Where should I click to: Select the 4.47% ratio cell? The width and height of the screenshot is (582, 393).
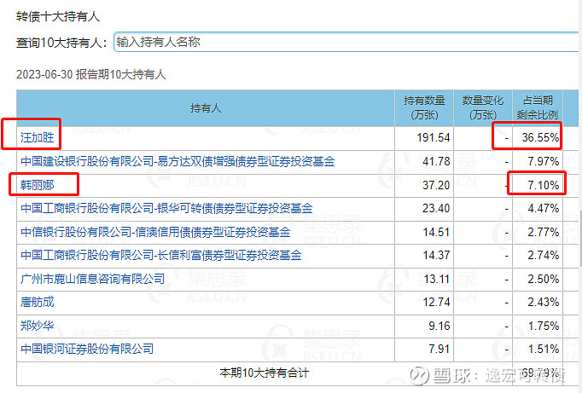coord(538,209)
